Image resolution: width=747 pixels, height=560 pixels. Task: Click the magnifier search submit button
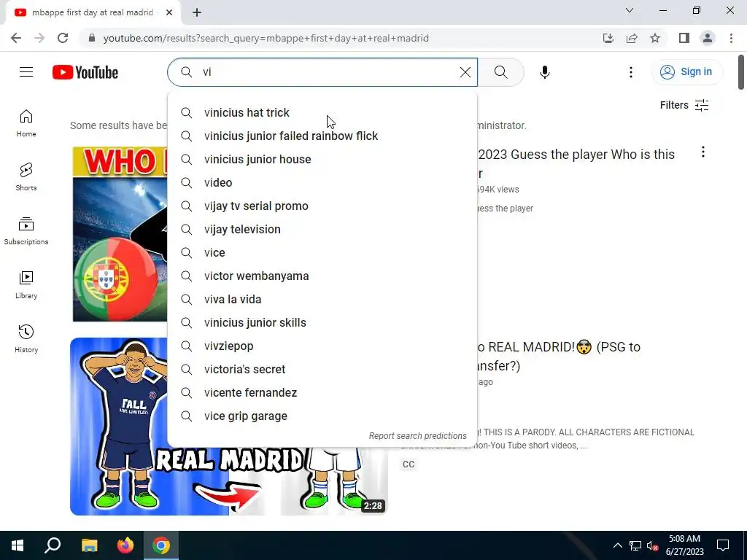point(500,72)
